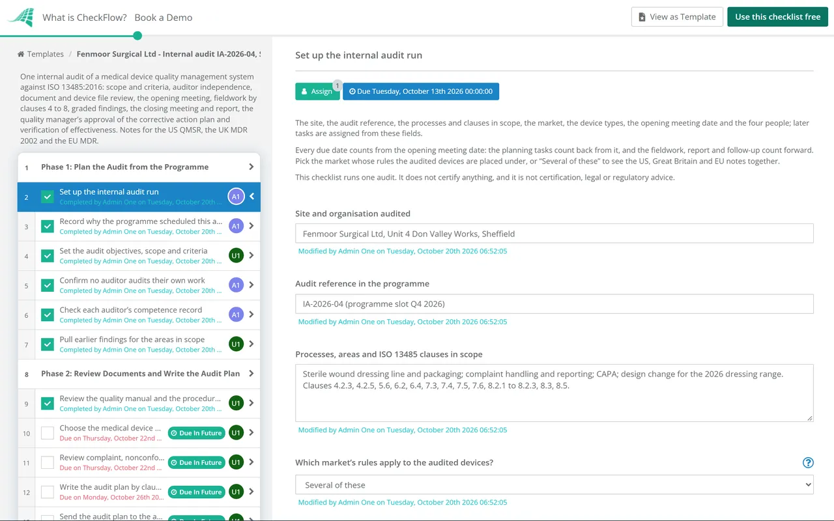Open 'What is CheckFlow?' nav item
The image size is (834, 521).
(x=85, y=18)
